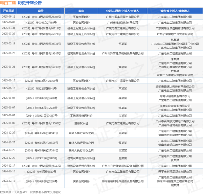This screenshot has width=203, height=194.
Task: Click the date cell '2024-12-12'
Action: tap(8, 181)
